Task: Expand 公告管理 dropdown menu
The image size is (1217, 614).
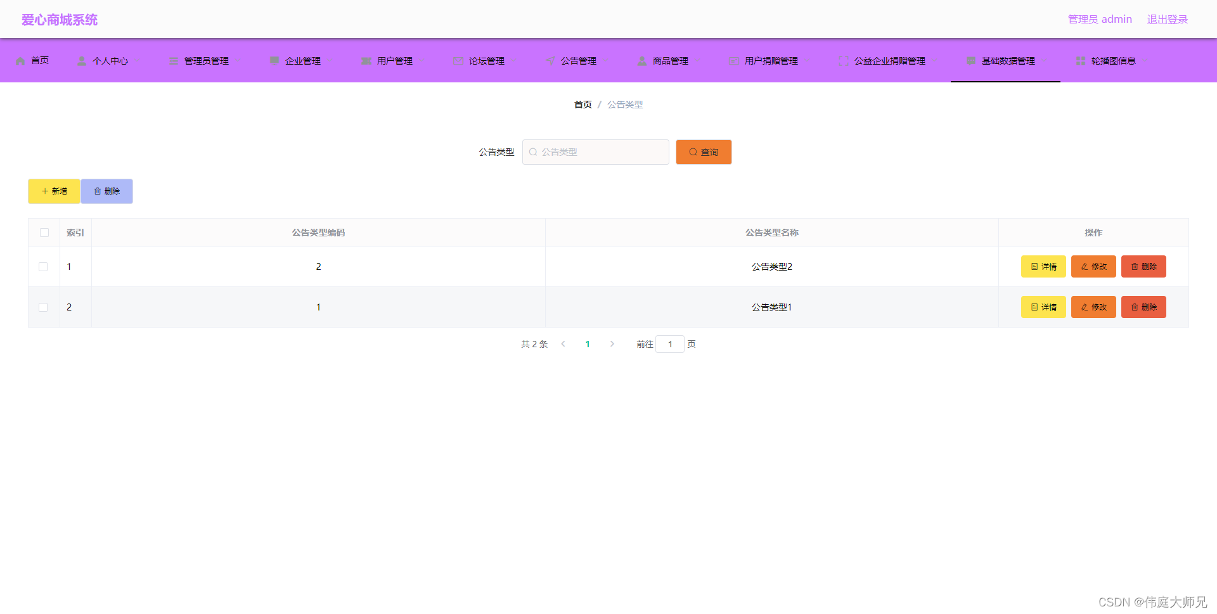Action: [x=576, y=61]
